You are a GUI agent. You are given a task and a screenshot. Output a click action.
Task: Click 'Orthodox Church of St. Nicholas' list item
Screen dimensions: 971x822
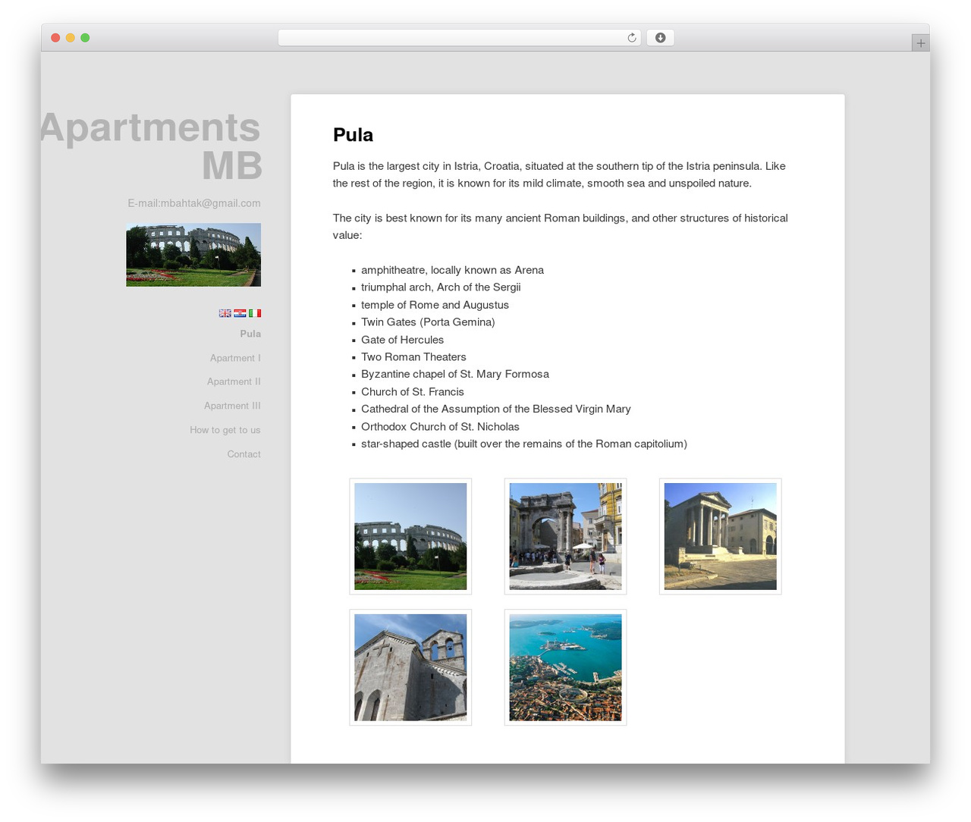(x=440, y=427)
